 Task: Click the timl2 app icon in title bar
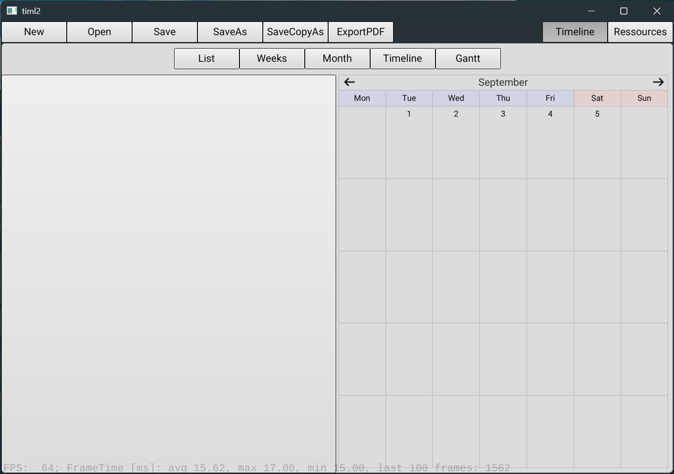[12, 11]
